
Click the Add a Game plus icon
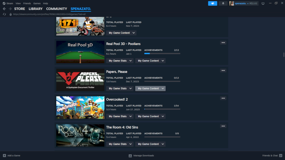pyautogui.click(x=4, y=155)
